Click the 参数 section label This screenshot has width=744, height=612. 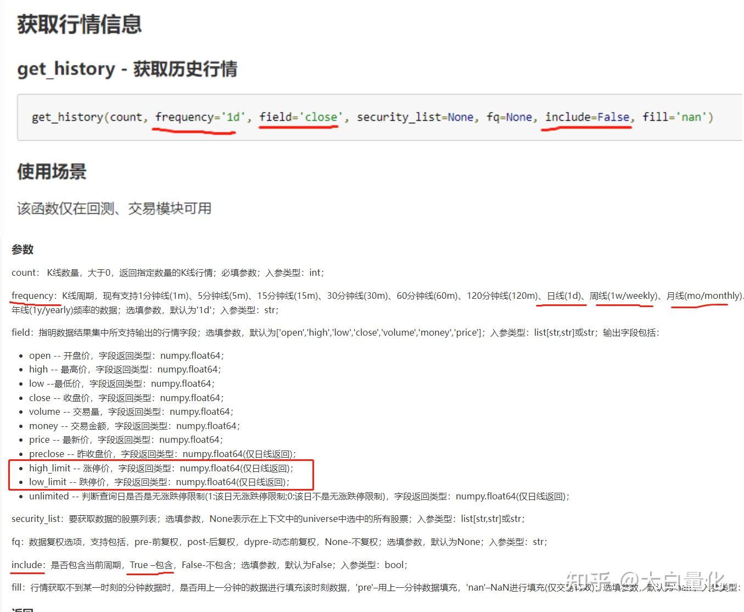pos(22,250)
